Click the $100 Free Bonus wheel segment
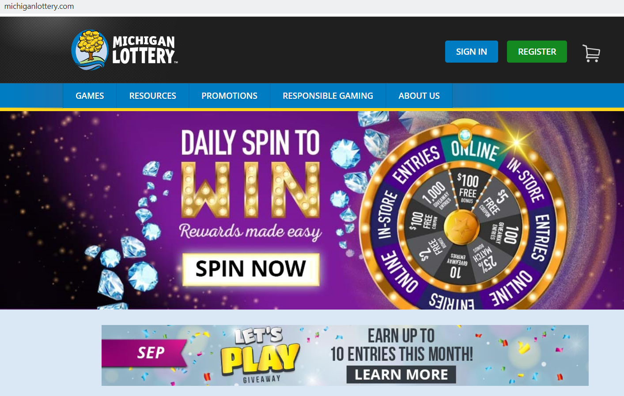This screenshot has width=624, height=396. pos(468,188)
